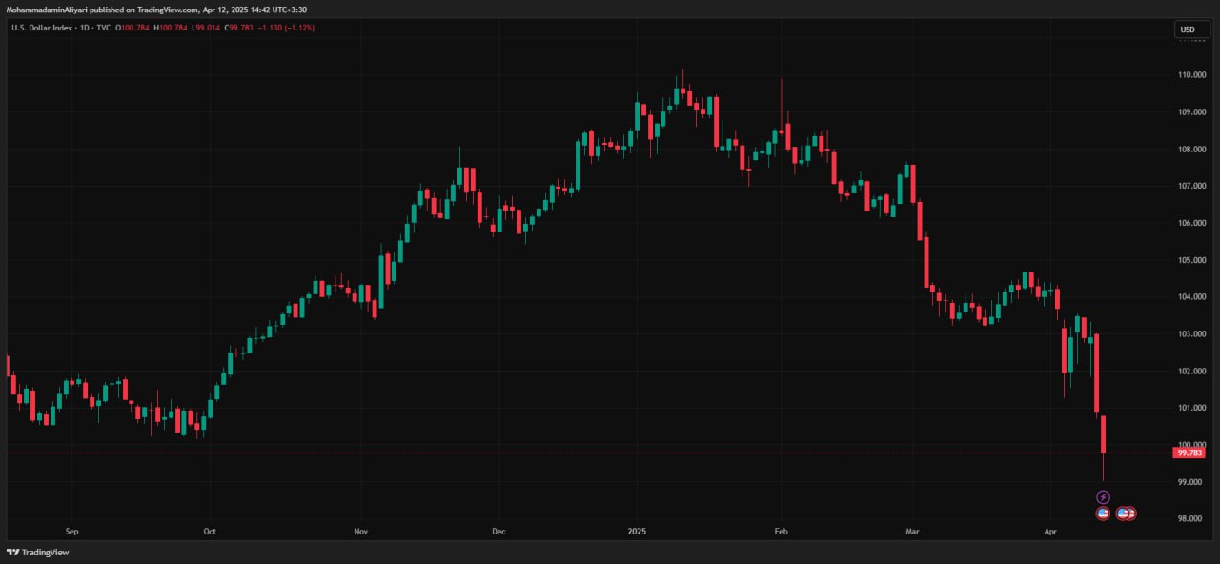
Task: Click the 108.000 price axis label
Action: click(x=1192, y=149)
